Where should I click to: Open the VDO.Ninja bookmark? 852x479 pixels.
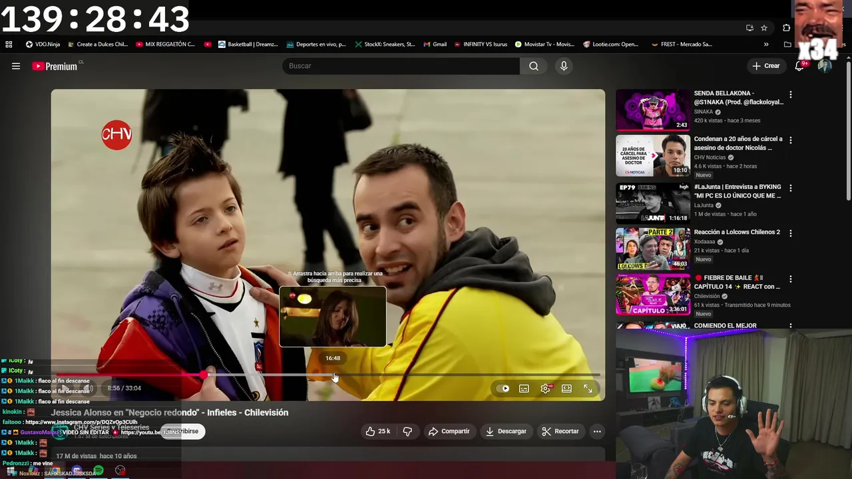[43, 45]
